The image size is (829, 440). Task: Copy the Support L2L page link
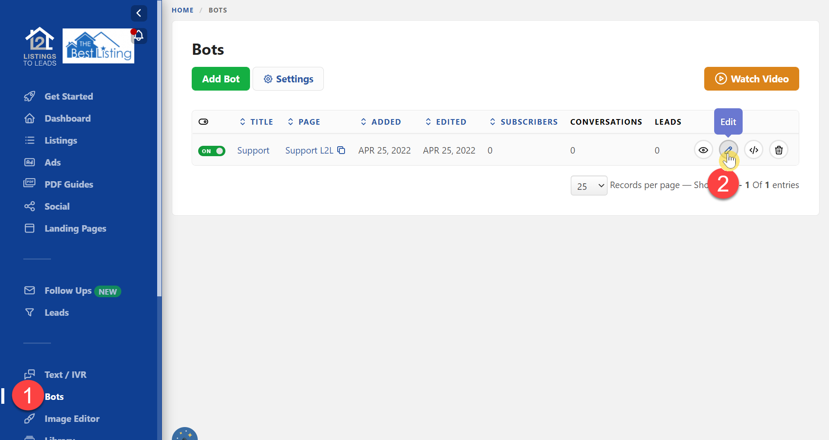[341, 150]
